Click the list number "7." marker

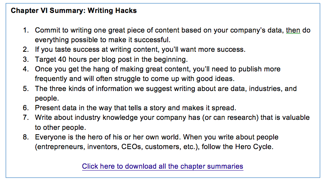(26, 118)
